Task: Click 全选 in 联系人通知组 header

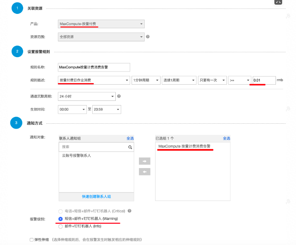Action: [x=130, y=138]
